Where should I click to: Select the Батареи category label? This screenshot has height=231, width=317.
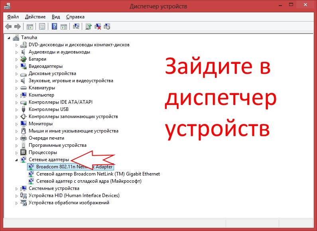[x=37, y=59]
